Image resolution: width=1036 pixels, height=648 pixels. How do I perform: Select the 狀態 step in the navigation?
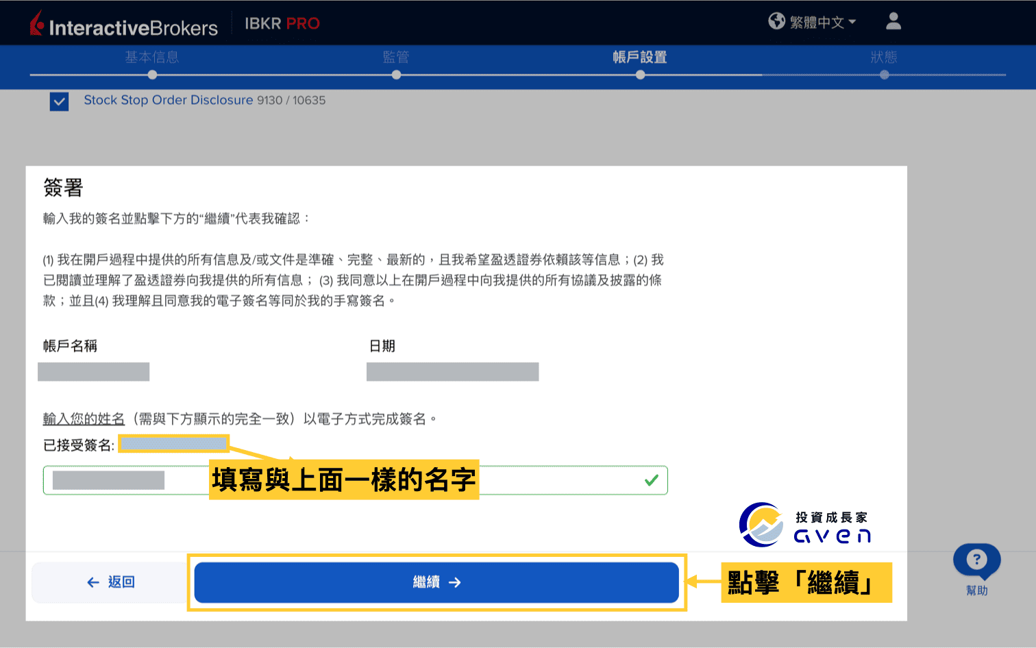884,58
